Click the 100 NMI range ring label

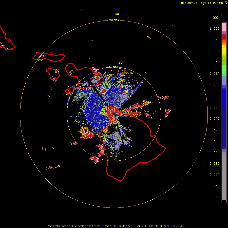tap(114, 20)
